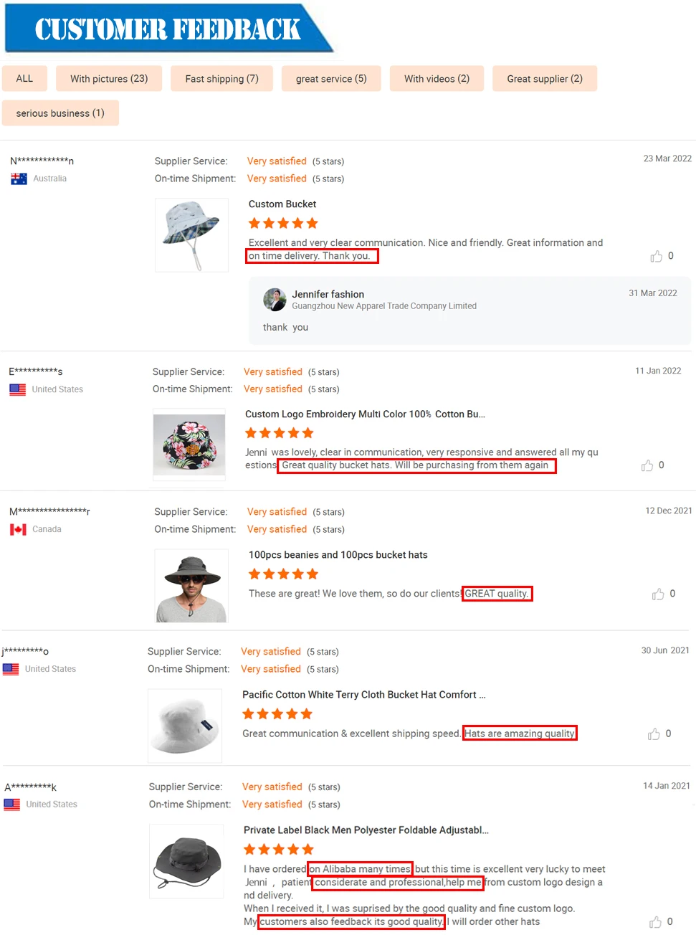The width and height of the screenshot is (696, 935).
Task: View the floral bucket hat photo
Action: tap(189, 445)
